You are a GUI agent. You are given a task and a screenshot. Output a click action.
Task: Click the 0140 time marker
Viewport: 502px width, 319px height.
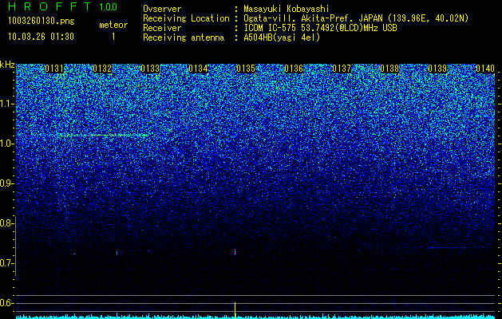coord(485,69)
